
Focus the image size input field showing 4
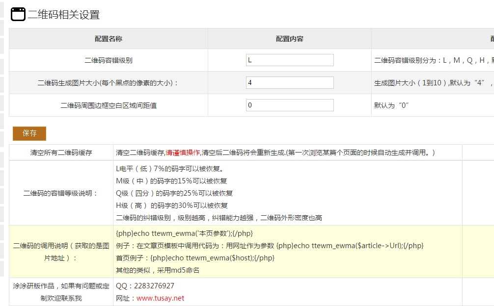point(290,83)
